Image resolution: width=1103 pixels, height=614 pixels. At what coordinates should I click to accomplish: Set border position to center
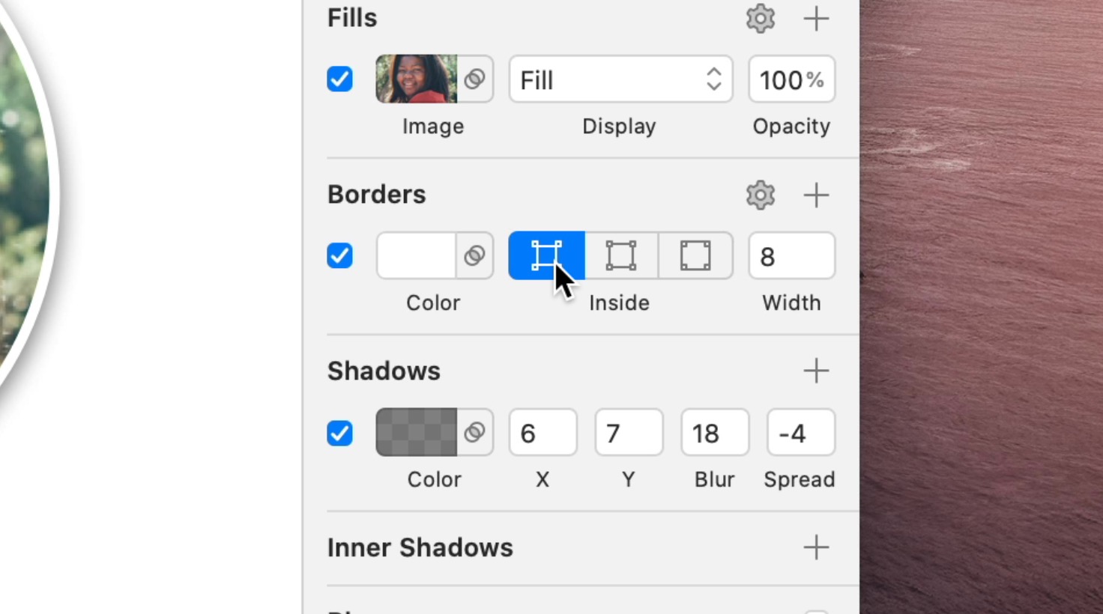pyautogui.click(x=546, y=255)
